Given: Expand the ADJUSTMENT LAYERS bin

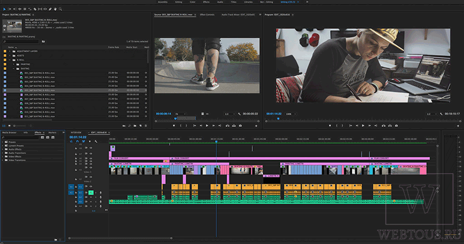Looking at the screenshot, I should coord(9,51).
